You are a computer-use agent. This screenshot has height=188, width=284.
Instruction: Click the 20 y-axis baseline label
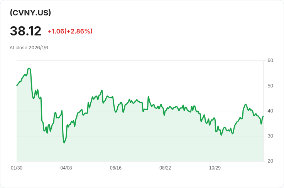(x=270, y=161)
